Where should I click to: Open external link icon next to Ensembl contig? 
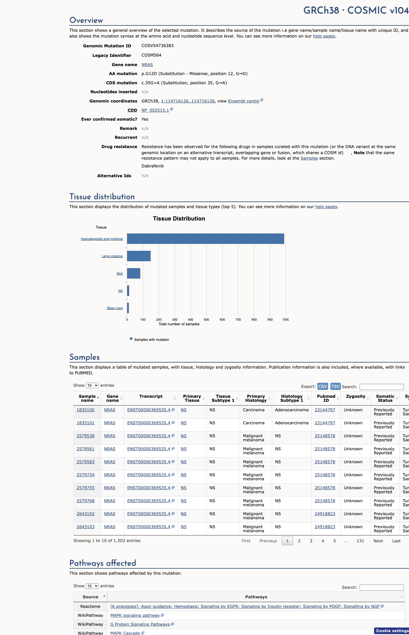[x=262, y=100]
